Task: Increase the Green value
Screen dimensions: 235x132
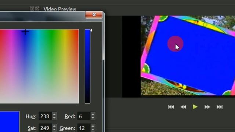Action: click(93, 126)
